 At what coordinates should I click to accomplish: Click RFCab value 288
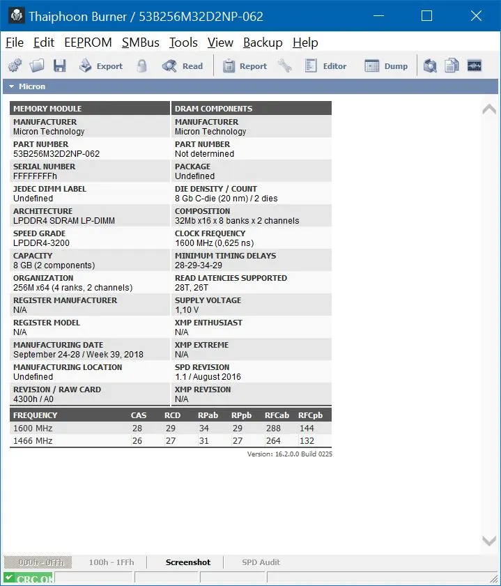(x=273, y=428)
